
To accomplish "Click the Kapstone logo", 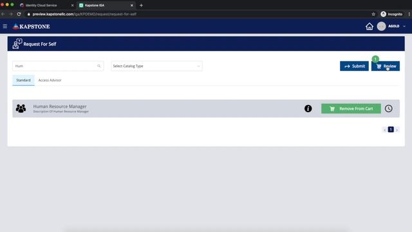I will click(31, 26).
